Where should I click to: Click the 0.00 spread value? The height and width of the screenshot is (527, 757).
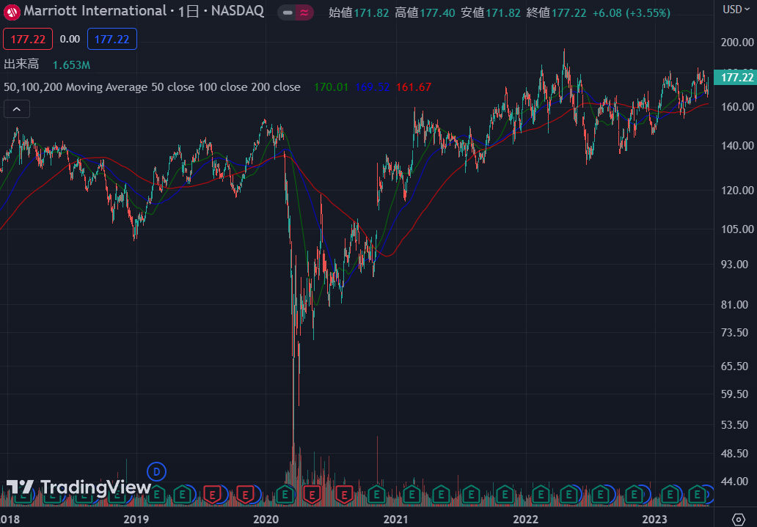[x=70, y=39]
